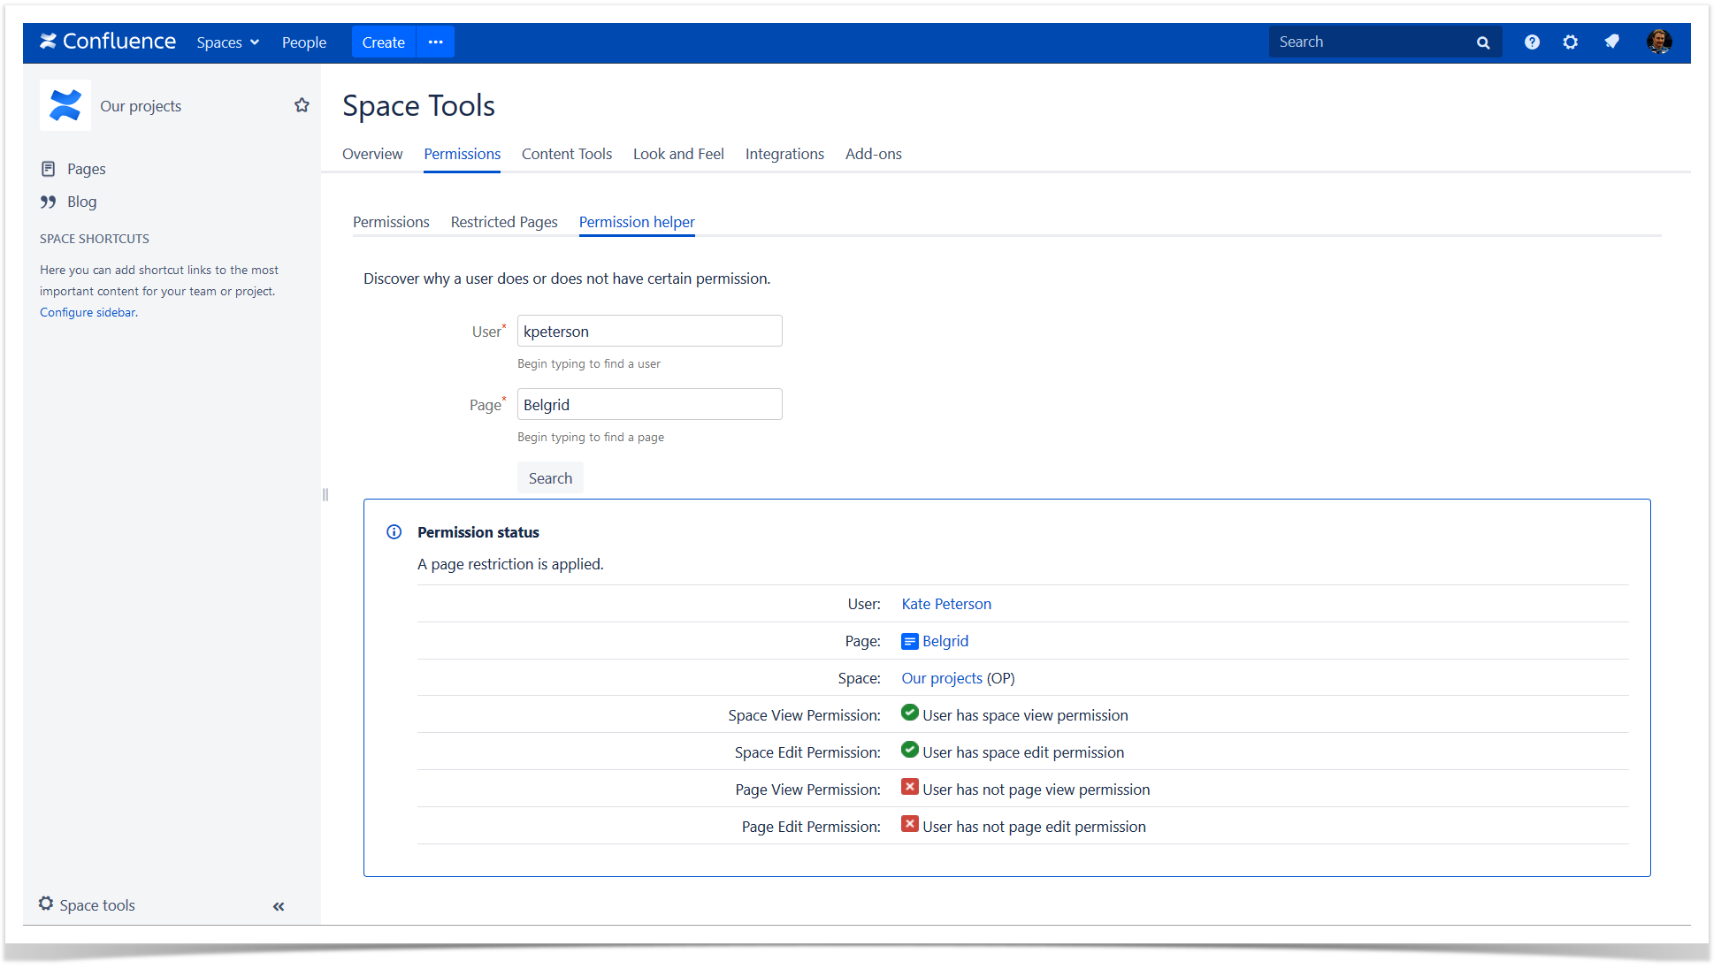Click the Blog quote icon
The height and width of the screenshot is (969, 1721).
pyautogui.click(x=49, y=202)
